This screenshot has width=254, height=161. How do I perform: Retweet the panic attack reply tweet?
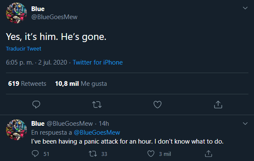93,154
